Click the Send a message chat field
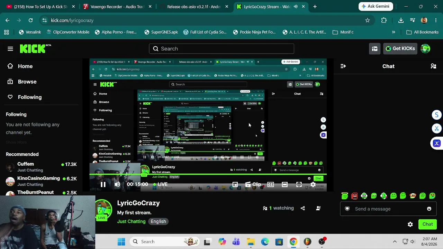Screen dimensions: 443x249 388,209
